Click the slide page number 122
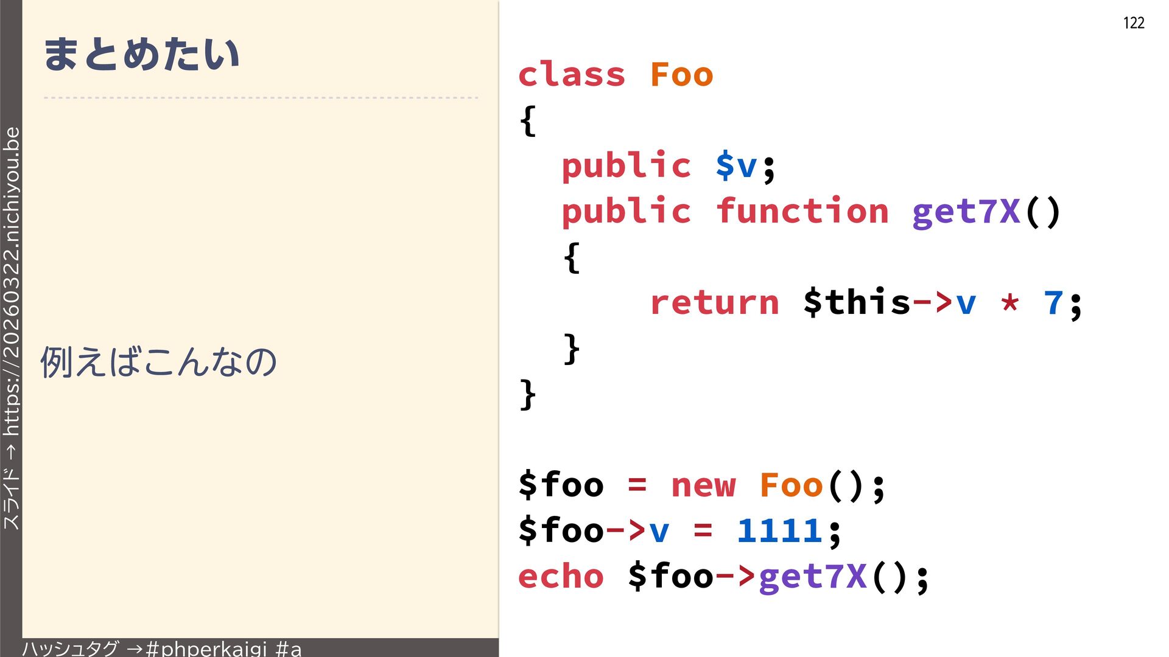This screenshot has width=1169, height=657. (x=1133, y=23)
